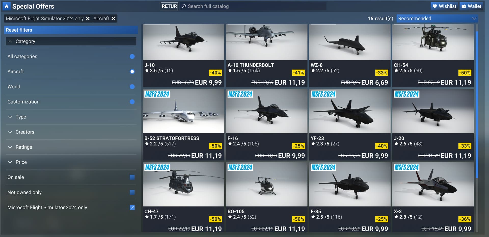This screenshot has width=489, height=237.
Task: Collapse the Category filter section
Action: coord(71,41)
